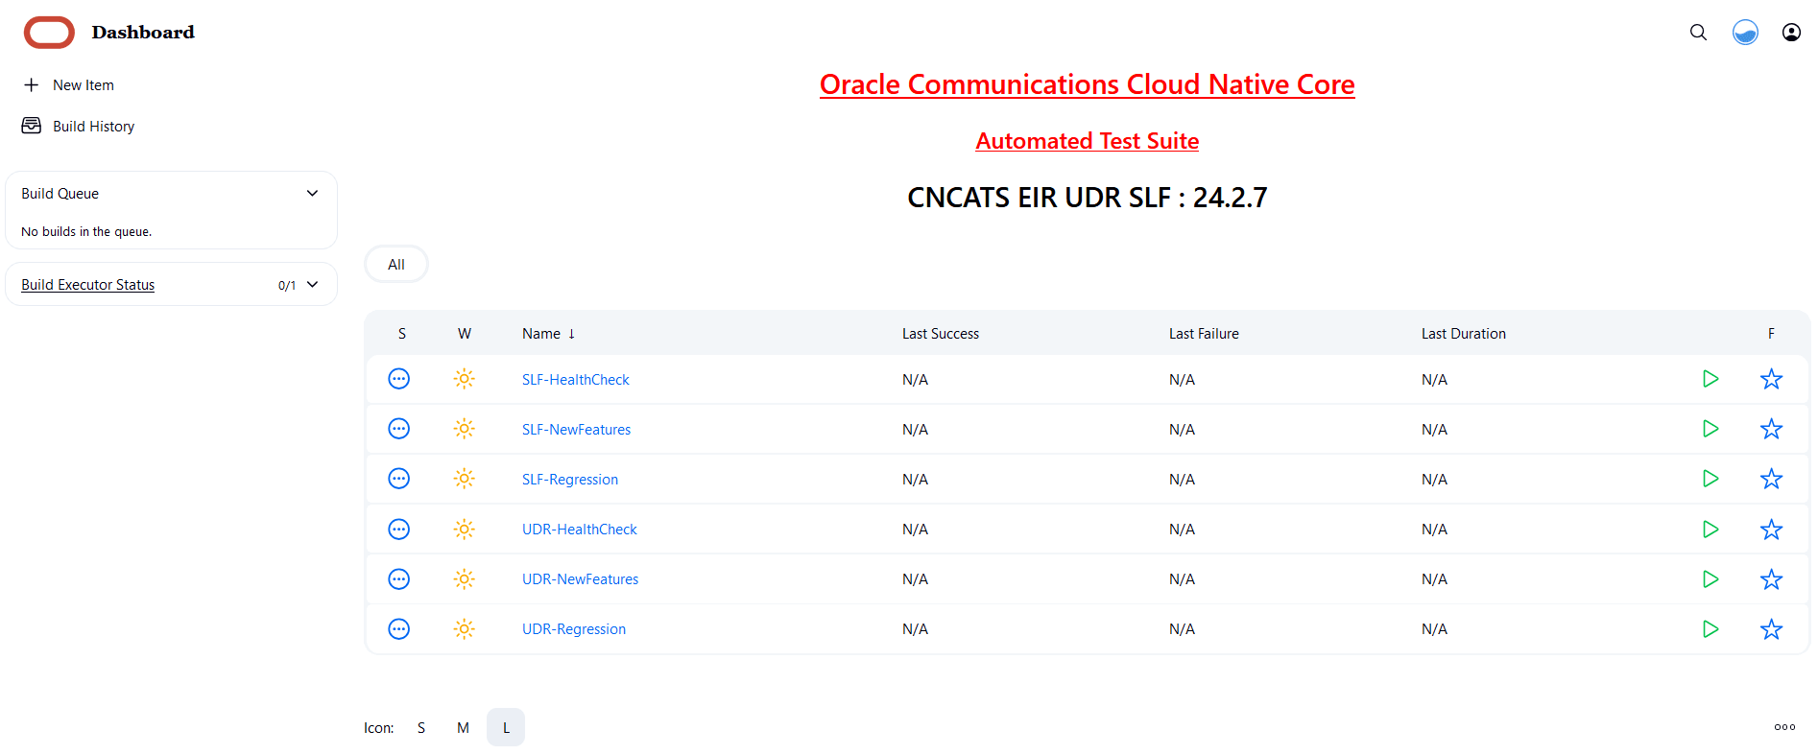
Task: Sort by W weather column header
Action: pyautogui.click(x=465, y=334)
